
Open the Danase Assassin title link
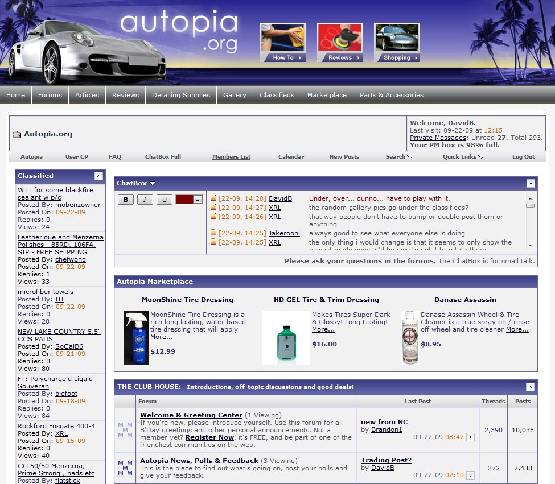tap(465, 300)
